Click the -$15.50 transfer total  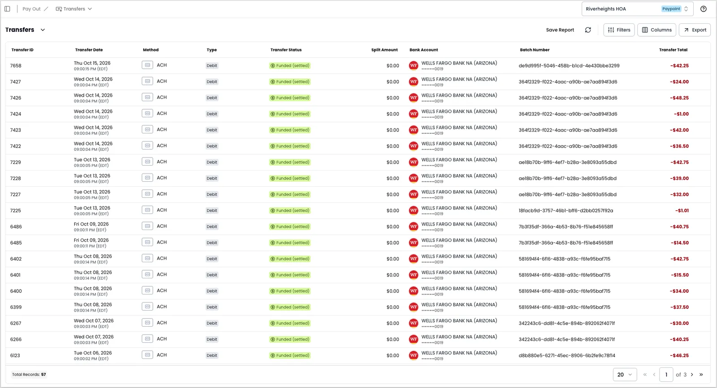coord(680,275)
